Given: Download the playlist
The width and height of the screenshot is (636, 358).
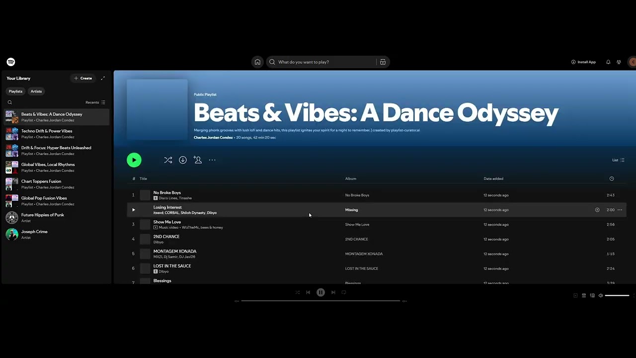Looking at the screenshot, I should tap(183, 160).
